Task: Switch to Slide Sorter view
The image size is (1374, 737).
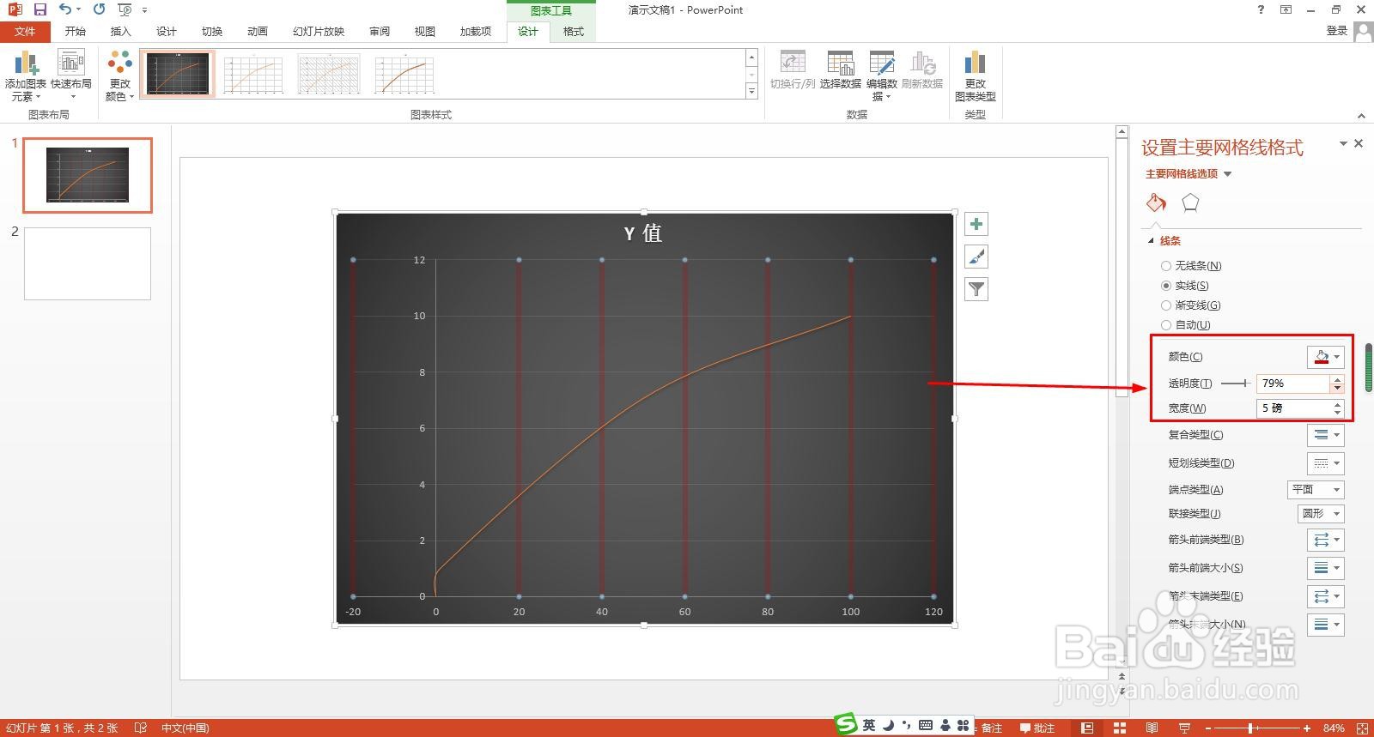Action: pyautogui.click(x=1120, y=728)
